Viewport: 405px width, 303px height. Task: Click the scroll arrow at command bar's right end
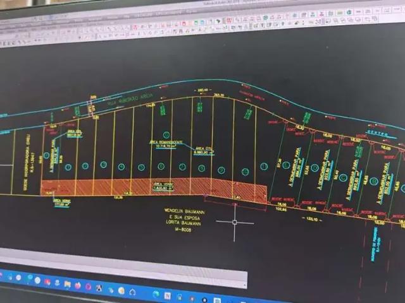point(244,285)
